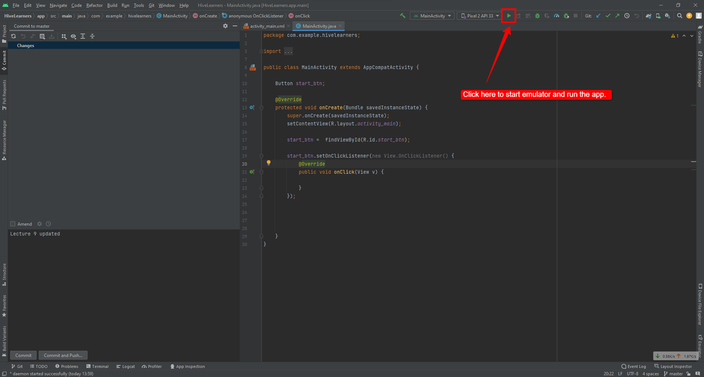Viewport: 704px width, 377px height.
Task: Open the File menu
Action: coord(16,5)
